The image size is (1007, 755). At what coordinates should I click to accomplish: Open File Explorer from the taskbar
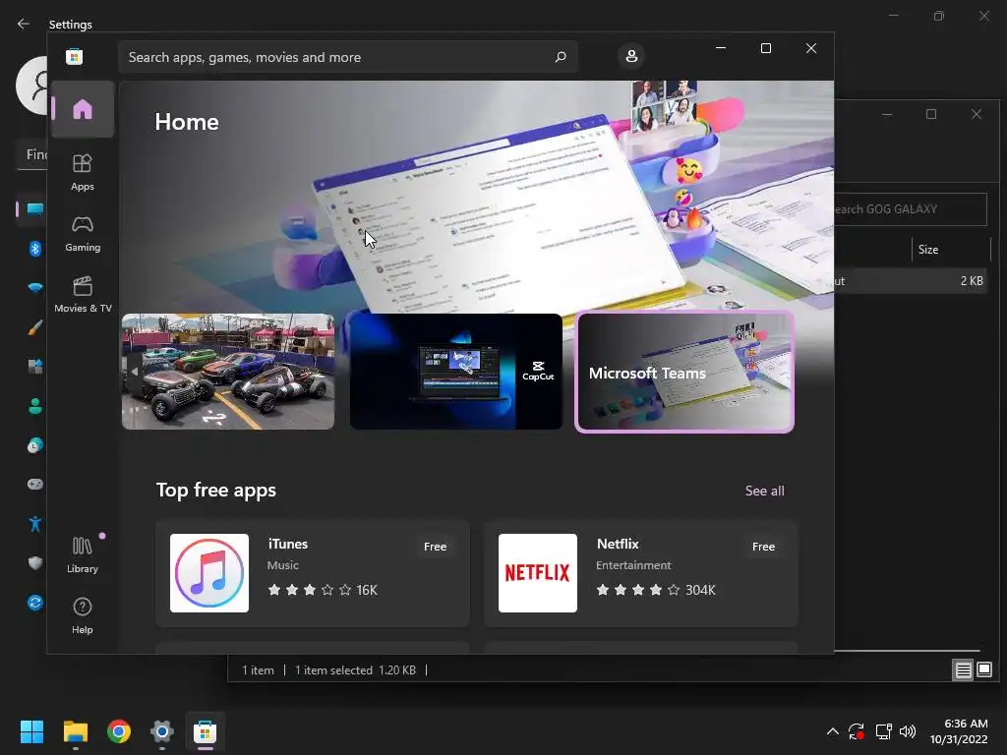click(75, 731)
